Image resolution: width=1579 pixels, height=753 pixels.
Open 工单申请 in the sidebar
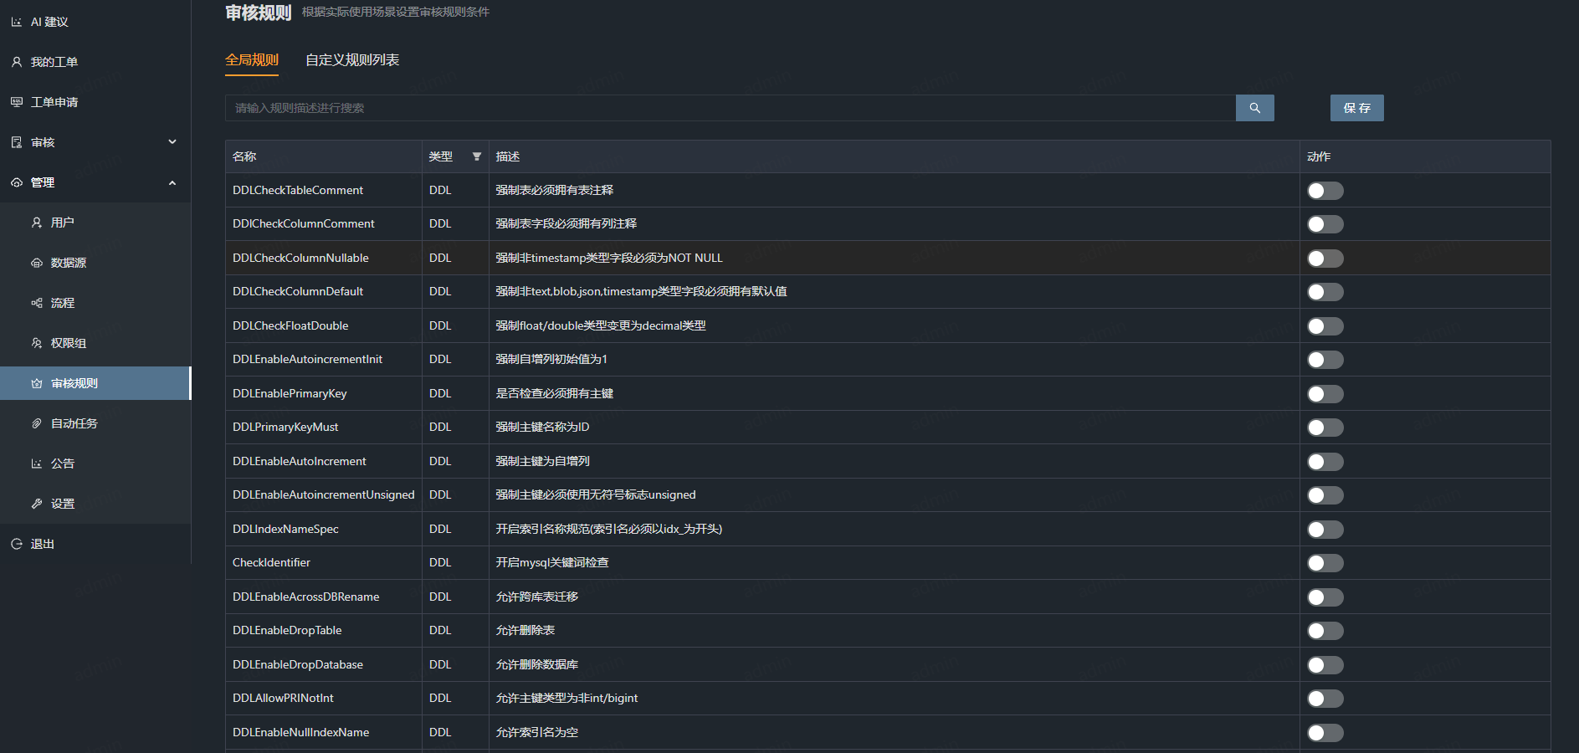click(54, 102)
